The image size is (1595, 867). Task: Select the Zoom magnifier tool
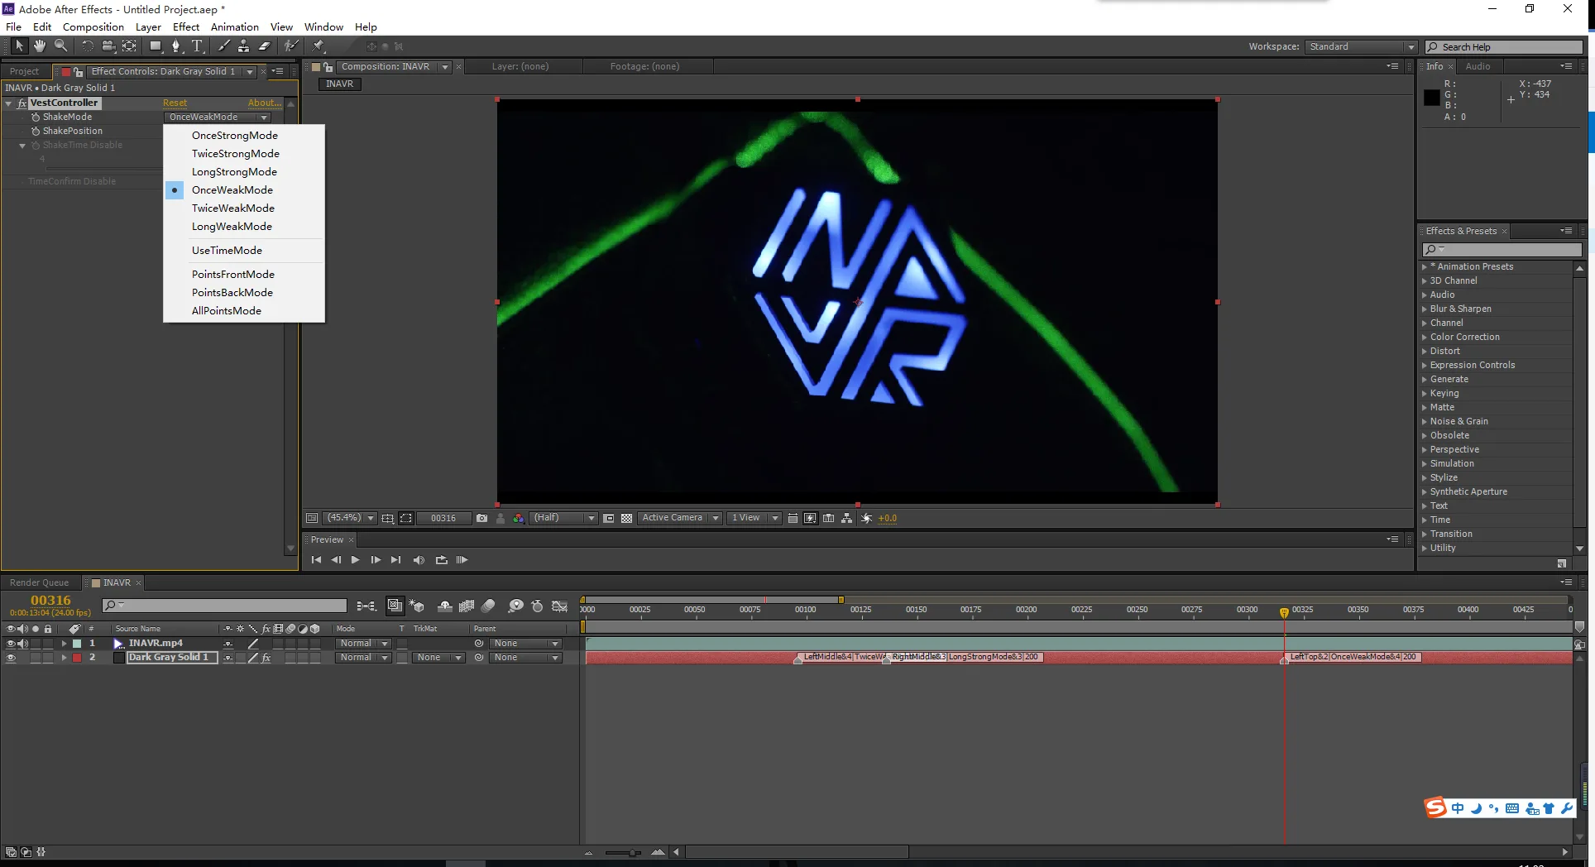point(60,46)
